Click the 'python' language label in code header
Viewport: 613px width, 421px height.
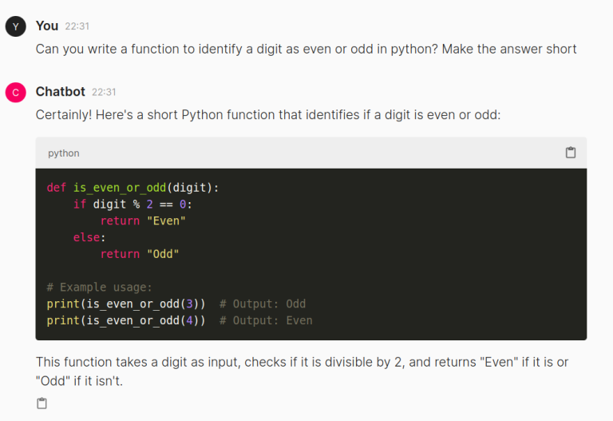click(64, 153)
